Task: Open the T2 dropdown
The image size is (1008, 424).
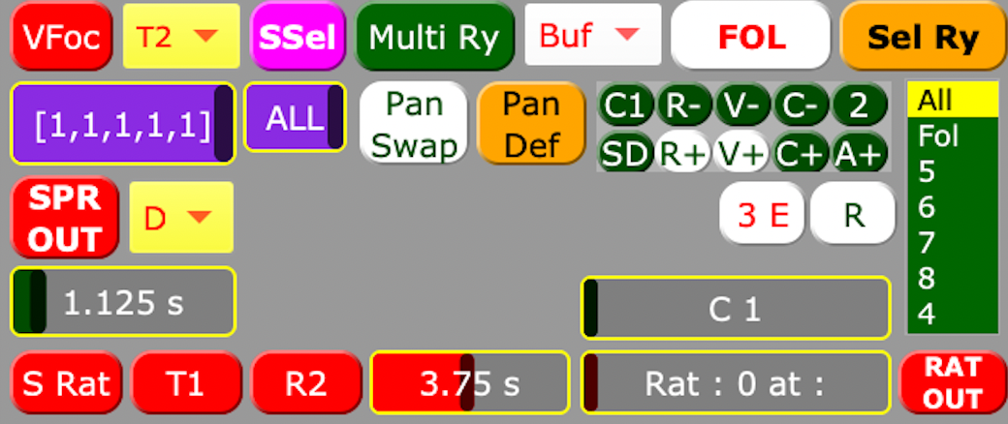Action: pyautogui.click(x=181, y=36)
